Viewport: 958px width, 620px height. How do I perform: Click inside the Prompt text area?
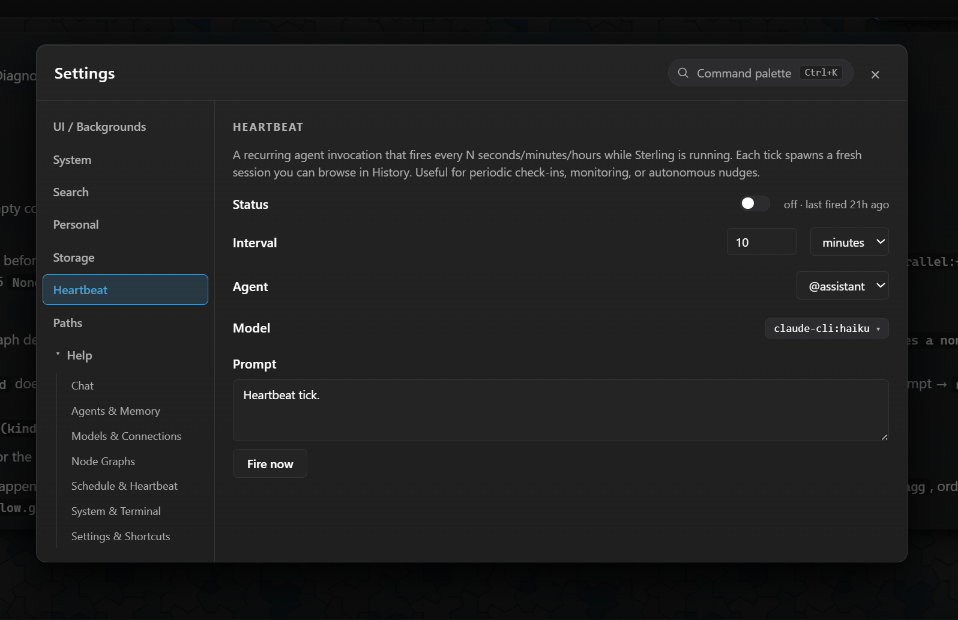point(561,410)
